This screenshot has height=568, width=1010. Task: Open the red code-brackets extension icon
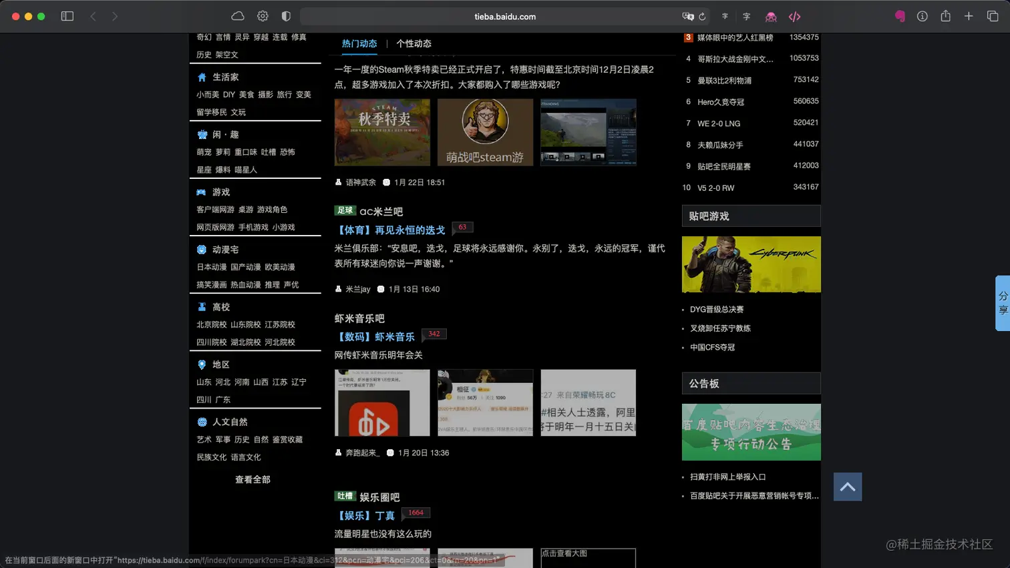[794, 17]
